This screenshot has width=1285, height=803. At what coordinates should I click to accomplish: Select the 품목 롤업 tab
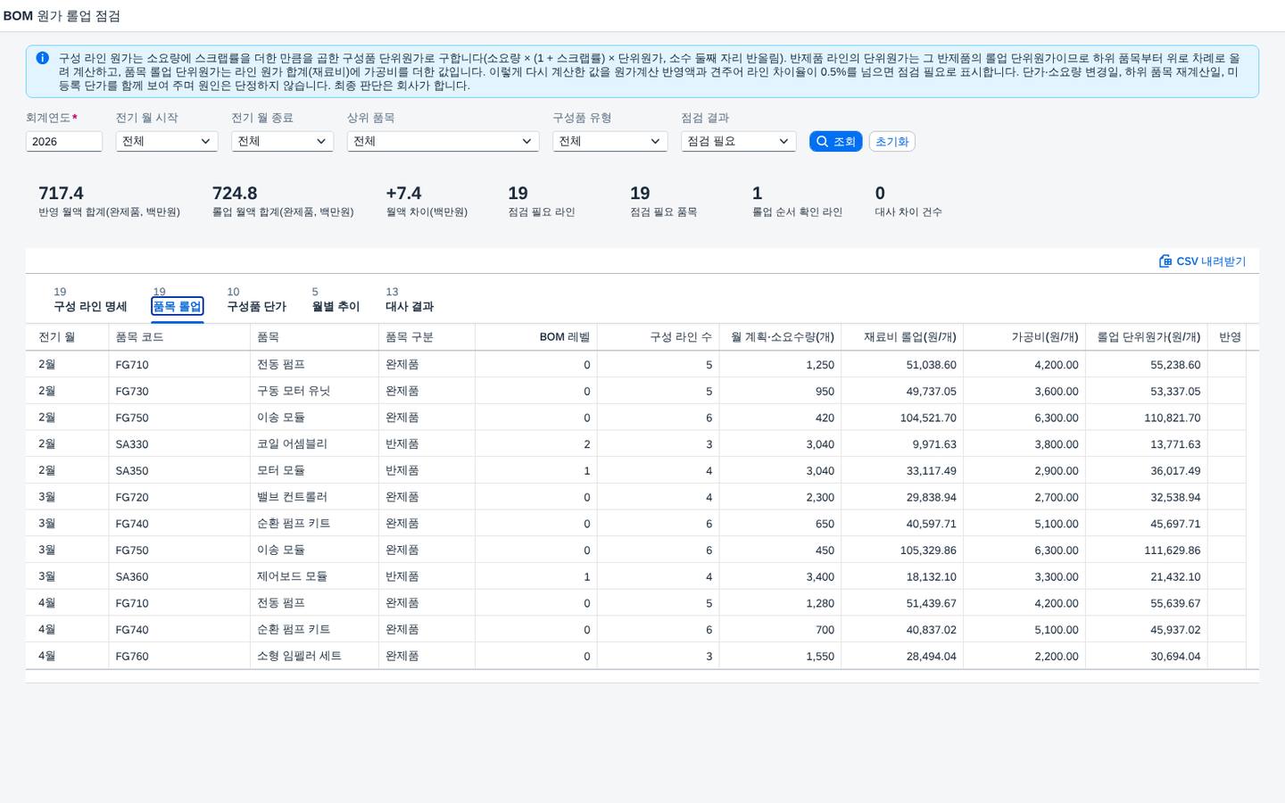[x=178, y=306]
